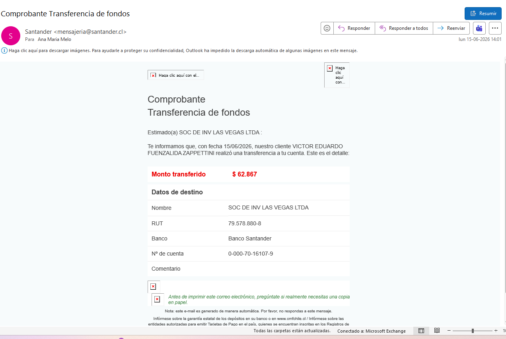Click blocked image placeholder 'Haga clic aquí con el...'
Screen dimensions: 506x339
tap(175, 75)
